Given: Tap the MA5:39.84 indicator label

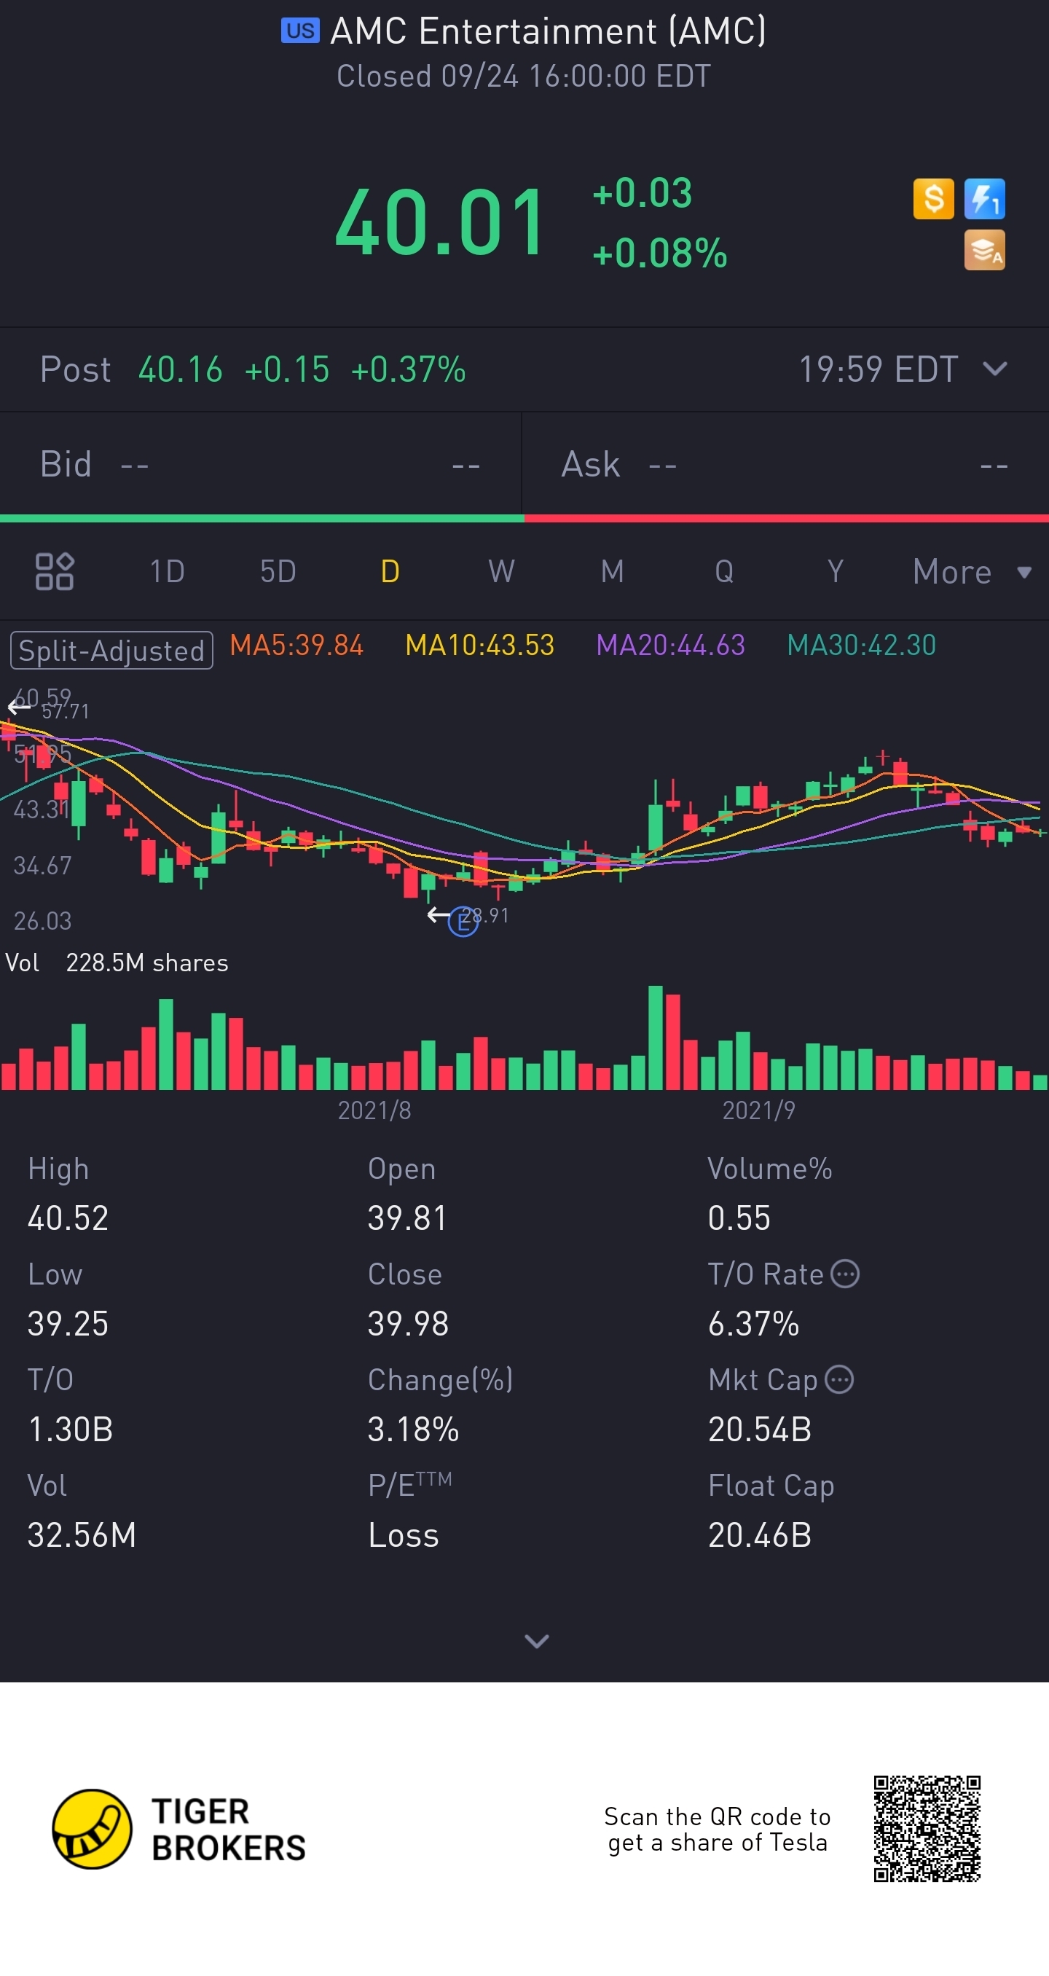Looking at the screenshot, I should 296,645.
